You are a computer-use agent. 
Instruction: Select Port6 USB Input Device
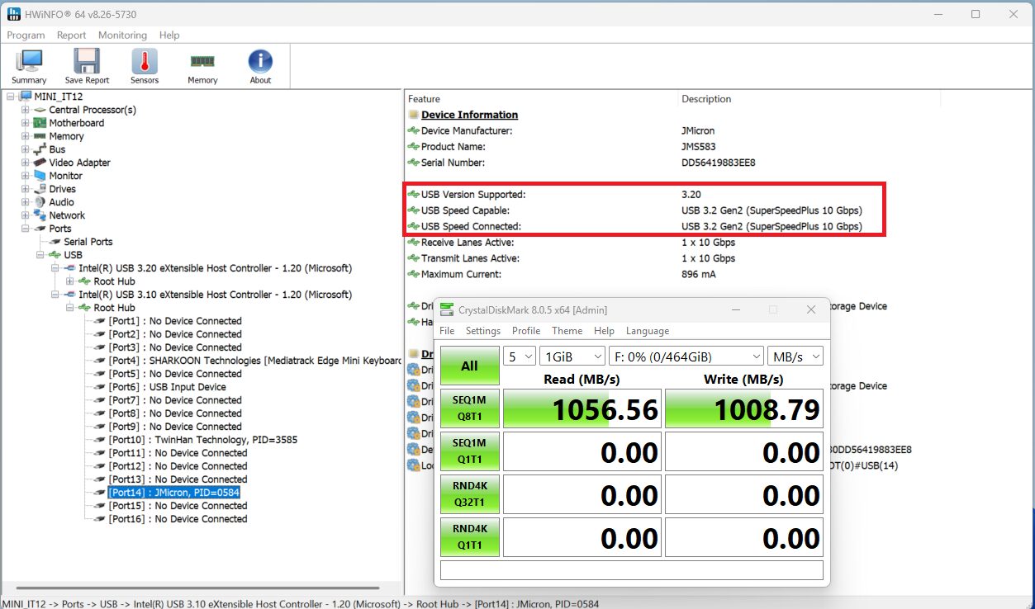[x=167, y=387]
